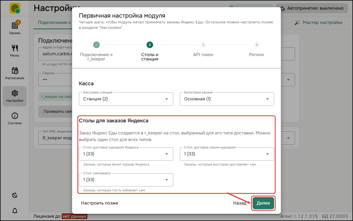Click the step 2 circle in the wizard
Viewport: 353px width, 221px height.
[150, 45]
